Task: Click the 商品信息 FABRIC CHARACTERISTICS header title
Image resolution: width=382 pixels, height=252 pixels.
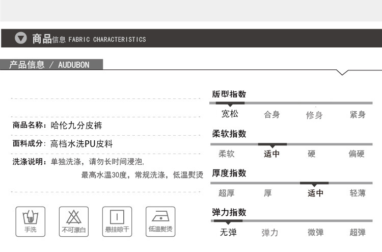Action: pos(89,39)
